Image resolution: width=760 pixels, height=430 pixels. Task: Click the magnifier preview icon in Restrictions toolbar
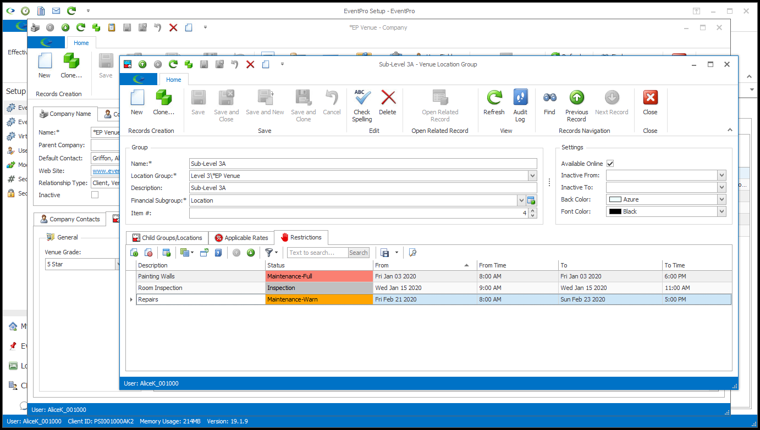coord(413,253)
